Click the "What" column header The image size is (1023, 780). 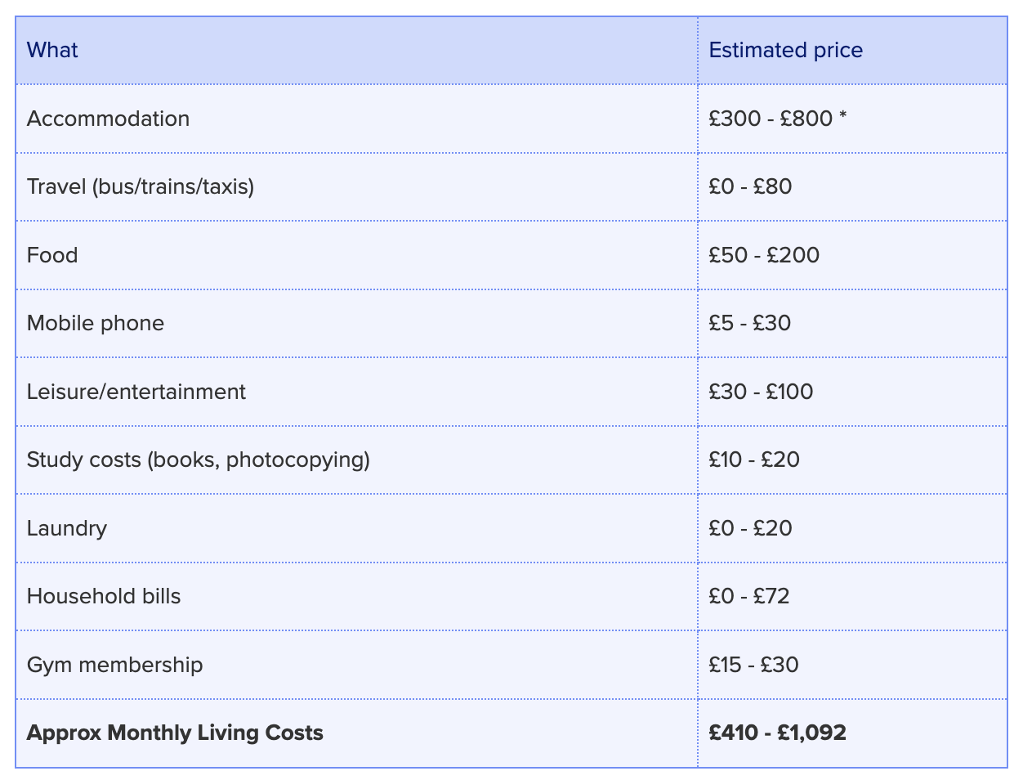pos(52,51)
